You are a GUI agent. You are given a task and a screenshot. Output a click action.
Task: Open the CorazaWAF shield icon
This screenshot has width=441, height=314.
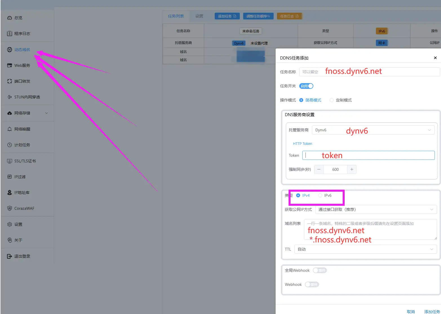point(10,208)
